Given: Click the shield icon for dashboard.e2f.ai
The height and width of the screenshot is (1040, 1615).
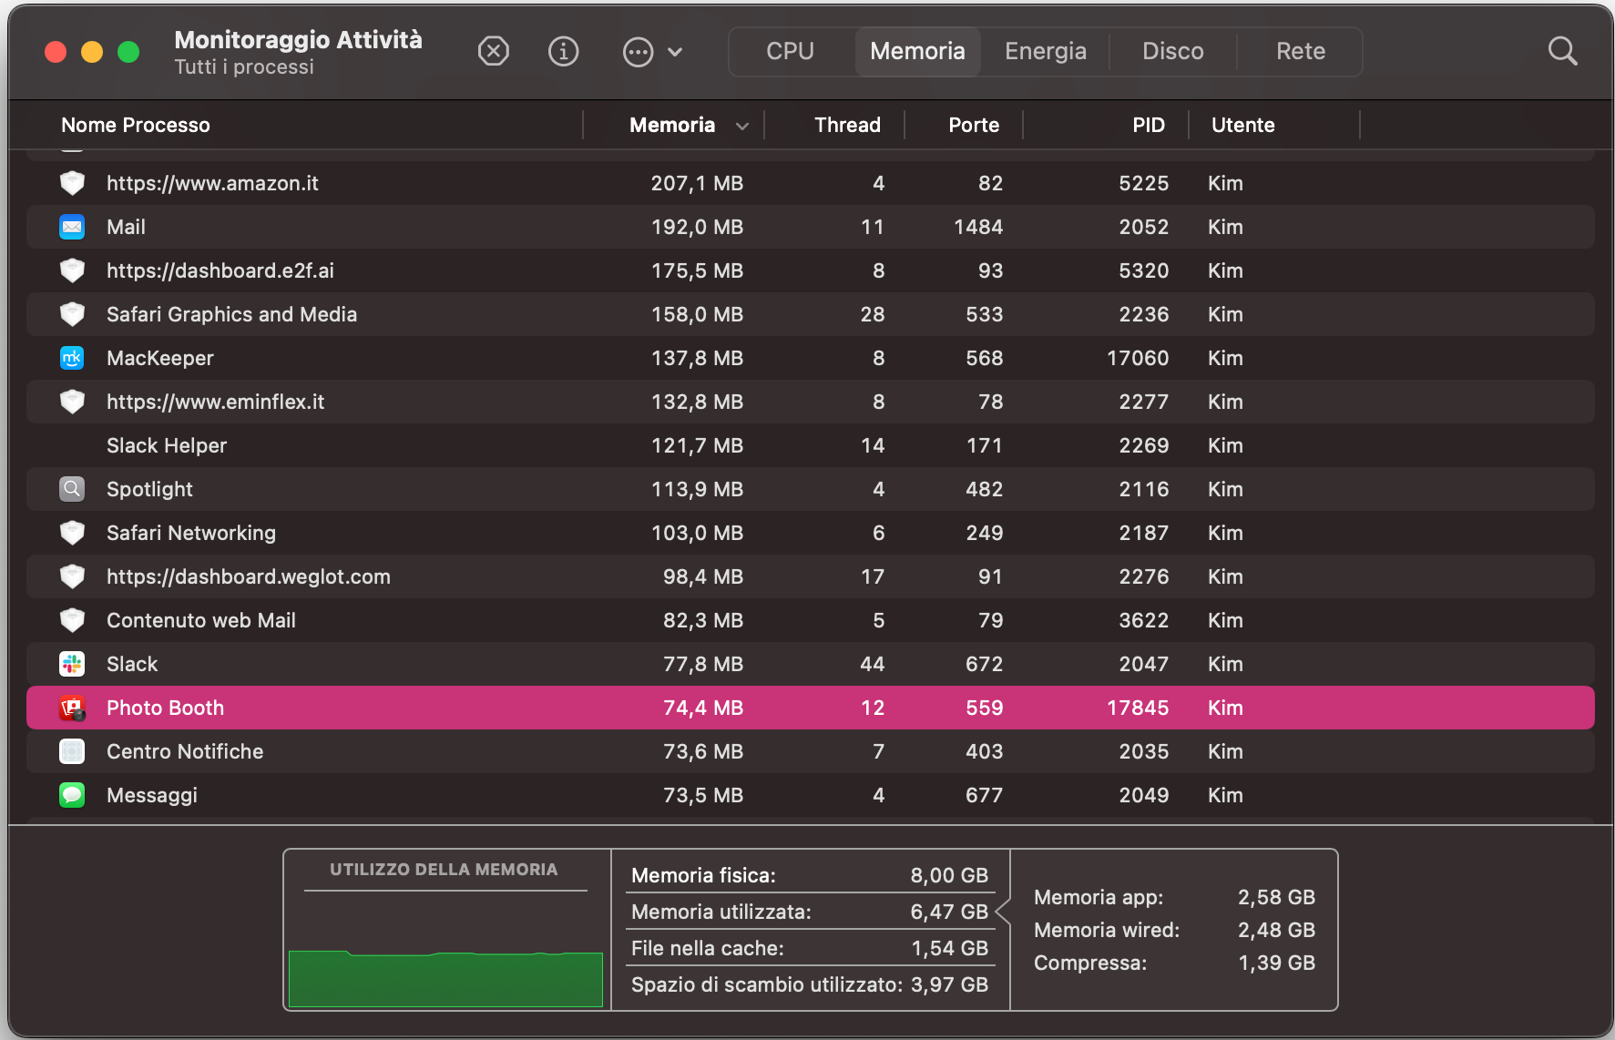Looking at the screenshot, I should coord(72,270).
